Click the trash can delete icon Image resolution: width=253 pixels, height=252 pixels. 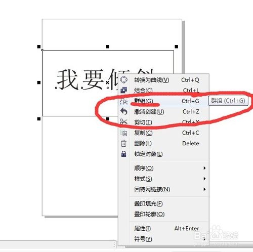pyautogui.click(x=123, y=143)
